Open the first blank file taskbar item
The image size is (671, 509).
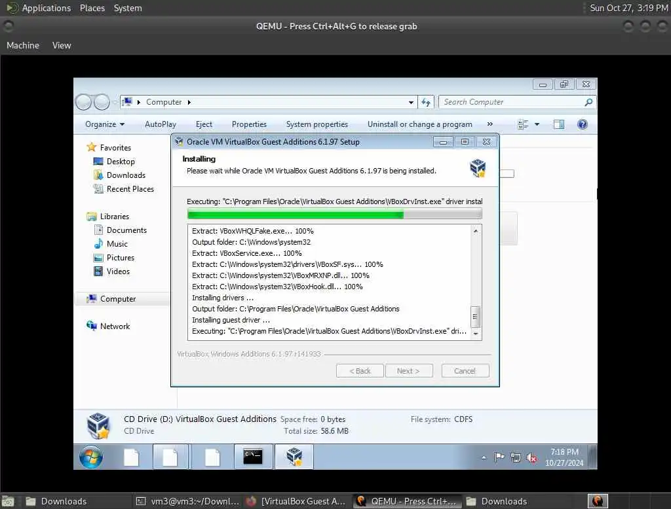pos(131,457)
